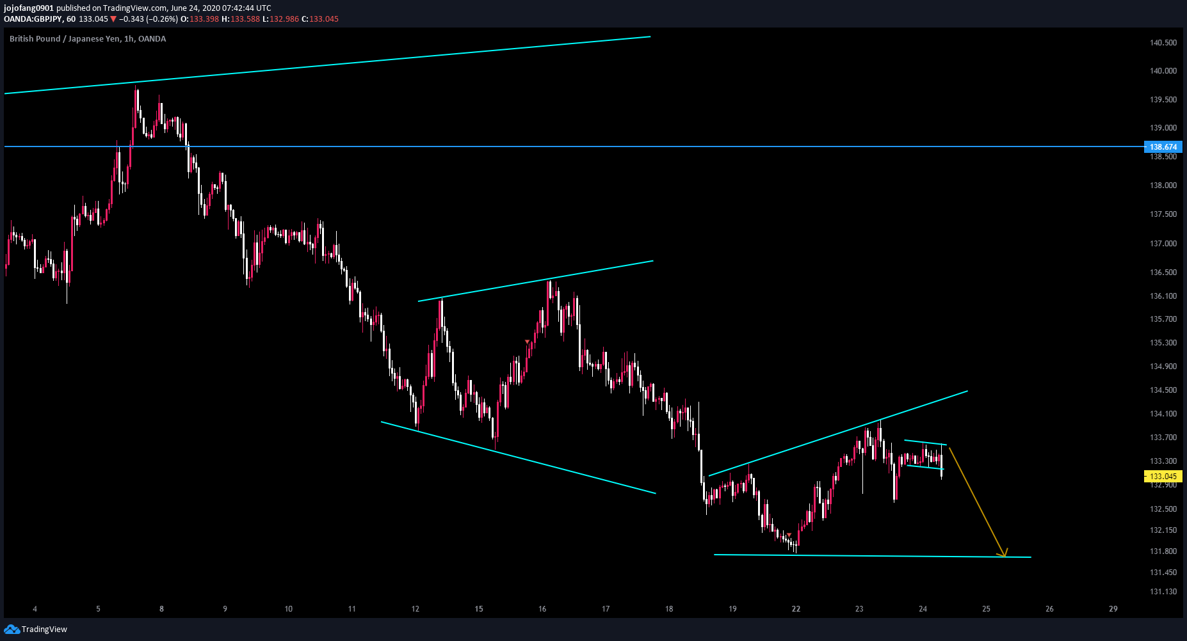The image size is (1187, 641).
Task: Click the 132.150 price axis label
Action: coord(1163,530)
